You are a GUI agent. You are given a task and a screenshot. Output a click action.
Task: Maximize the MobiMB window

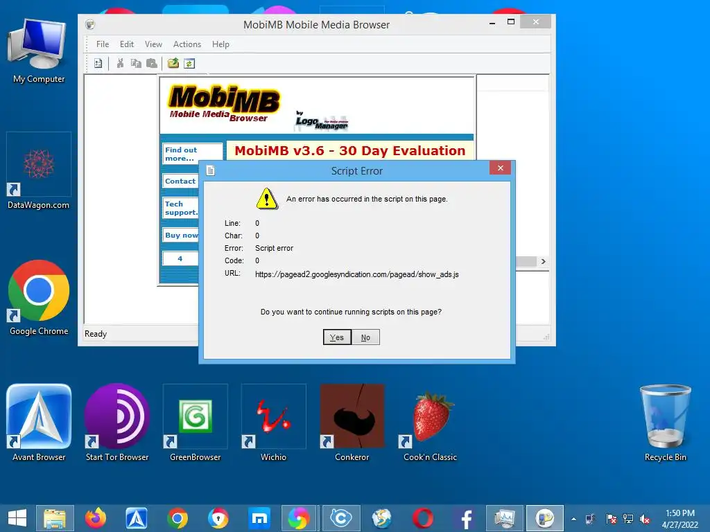(x=511, y=21)
